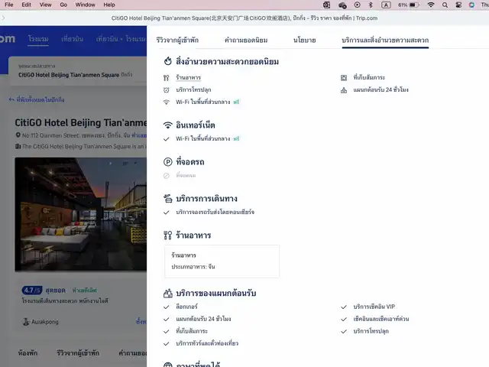Image resolution: width=489 pixels, height=367 pixels.
Task: Click the front desk icon beside บริการของแผนกต้อนรับ
Action: tap(168, 293)
